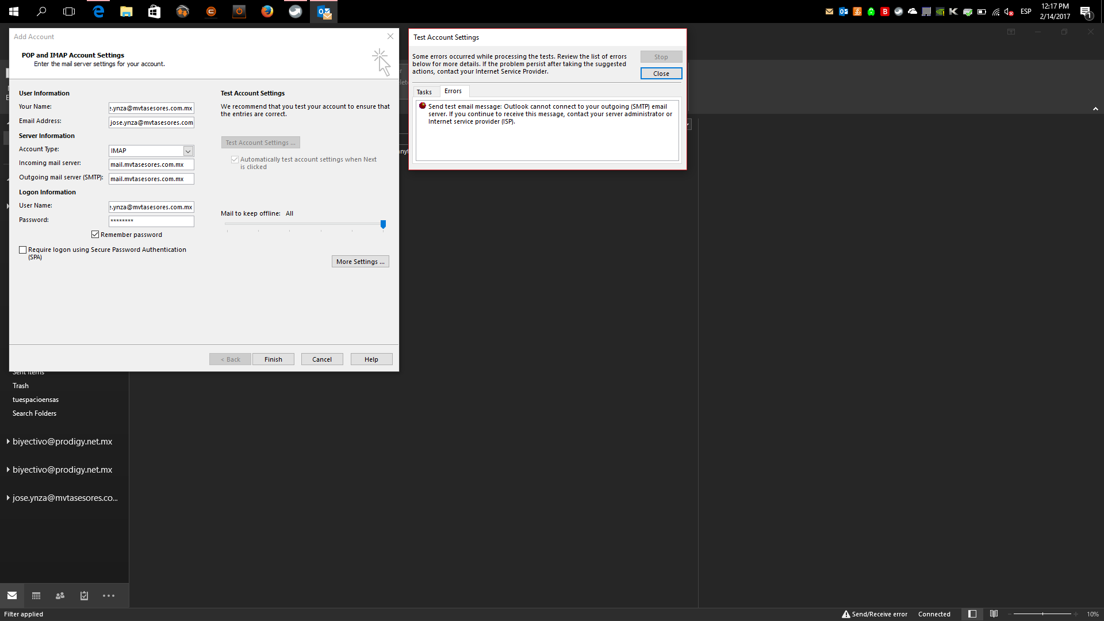This screenshot has width=1104, height=621.
Task: Expand second biyectivo@prodigy.net.mx account folder
Action: (8, 470)
